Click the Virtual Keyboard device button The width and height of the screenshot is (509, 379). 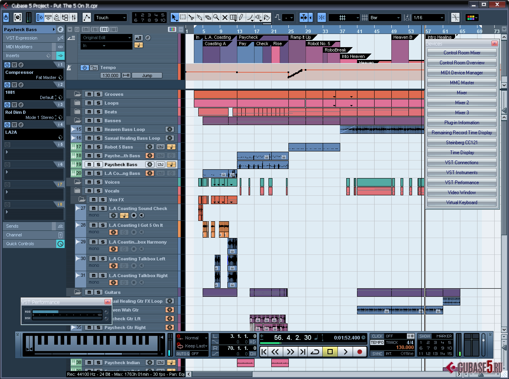coord(462,202)
